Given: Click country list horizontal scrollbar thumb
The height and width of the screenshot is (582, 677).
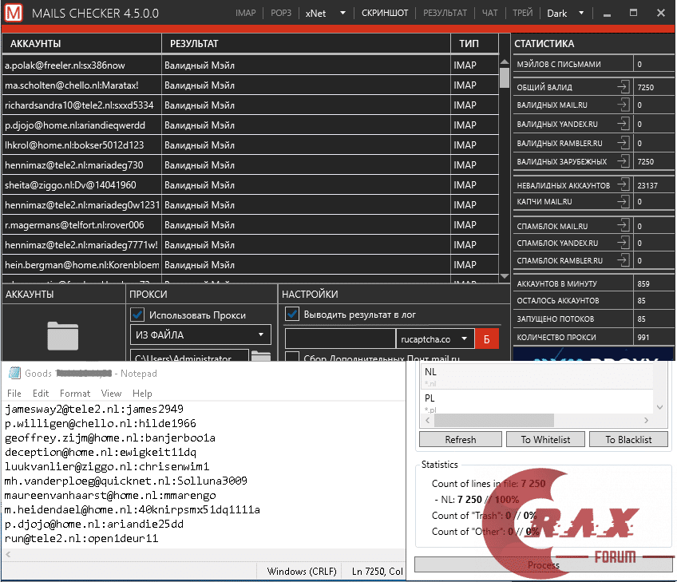Looking at the screenshot, I should [494, 420].
